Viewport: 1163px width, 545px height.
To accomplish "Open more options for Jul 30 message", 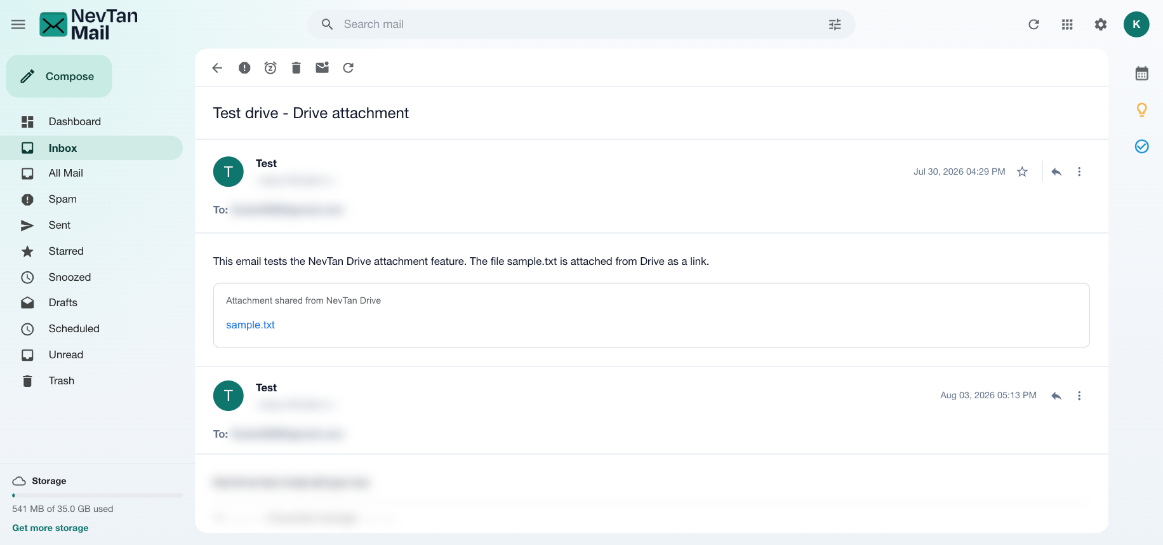I will [x=1079, y=172].
